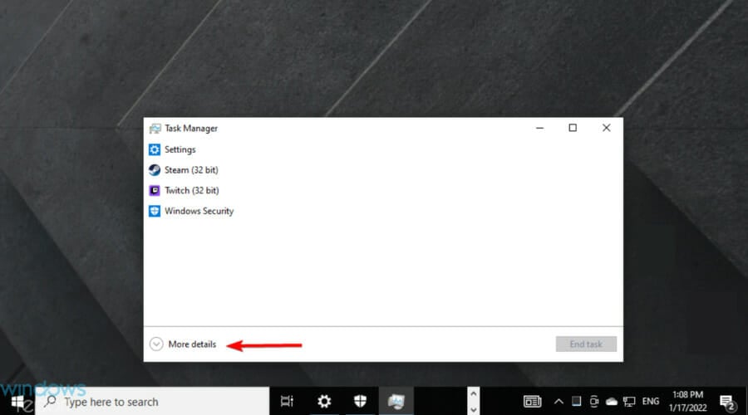Screen dimensions: 748x415
Task: Select the 'Twitch (32 bit)' row text
Action: point(192,191)
